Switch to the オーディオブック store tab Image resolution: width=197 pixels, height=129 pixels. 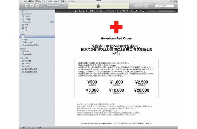click(x=122, y=11)
